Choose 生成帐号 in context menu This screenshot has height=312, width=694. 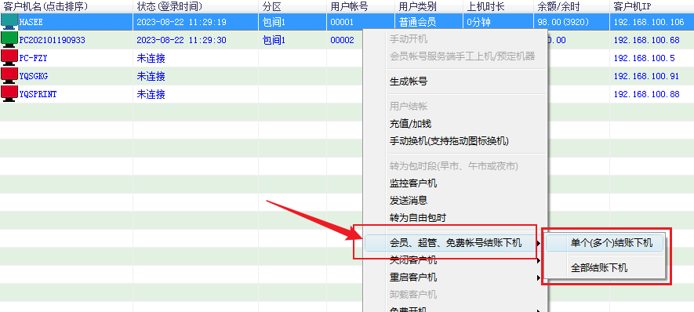coord(409,82)
